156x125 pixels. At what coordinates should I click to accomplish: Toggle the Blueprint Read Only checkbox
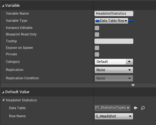(x=97, y=35)
